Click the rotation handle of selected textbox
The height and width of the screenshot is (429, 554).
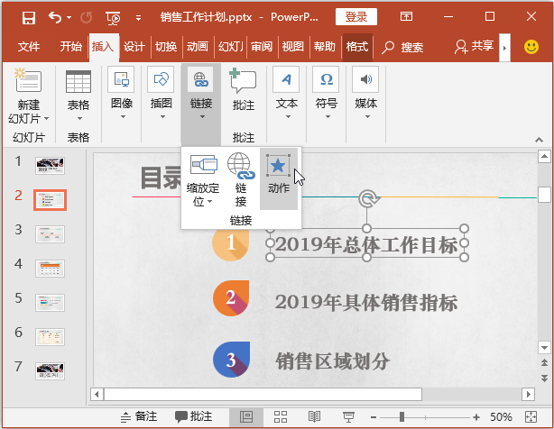[x=367, y=198]
